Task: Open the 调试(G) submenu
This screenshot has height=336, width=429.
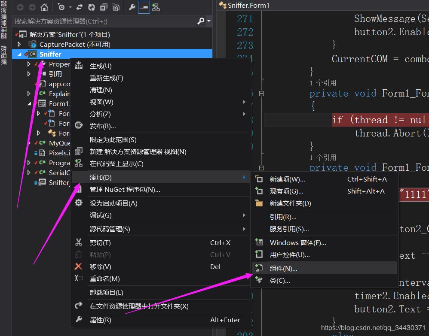Action: [161, 215]
